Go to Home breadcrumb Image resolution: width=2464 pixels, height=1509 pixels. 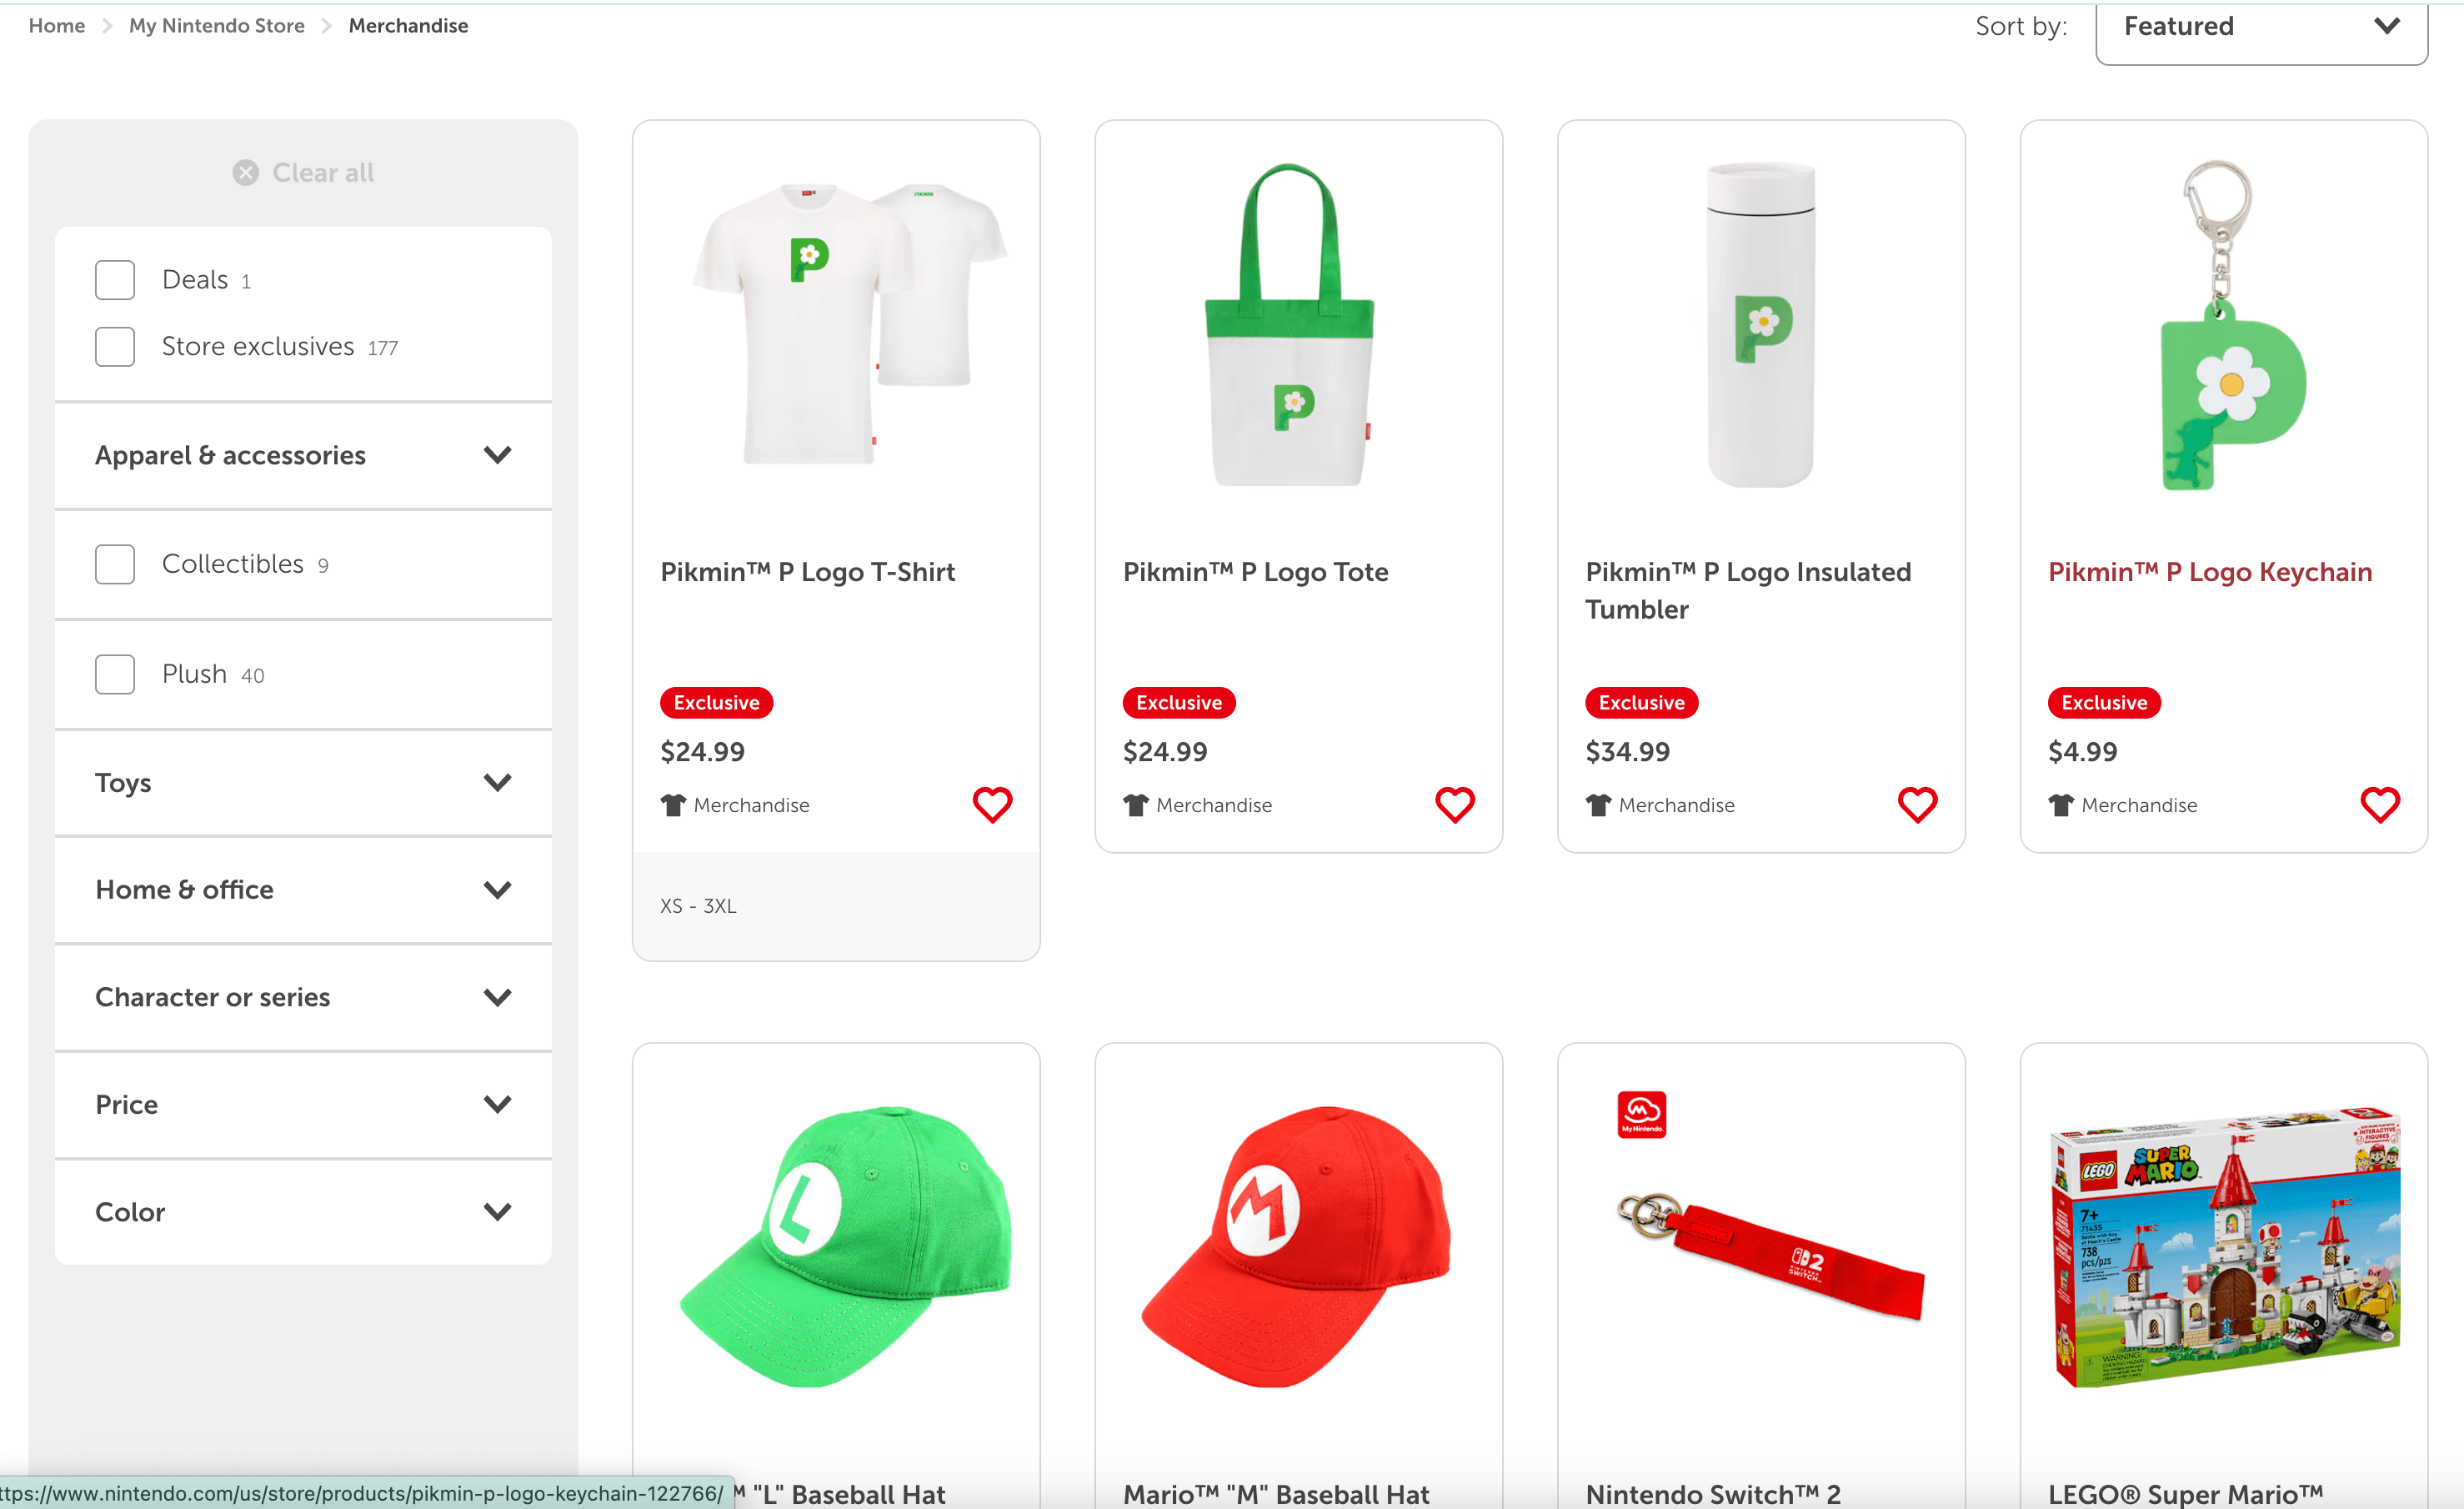point(56,26)
